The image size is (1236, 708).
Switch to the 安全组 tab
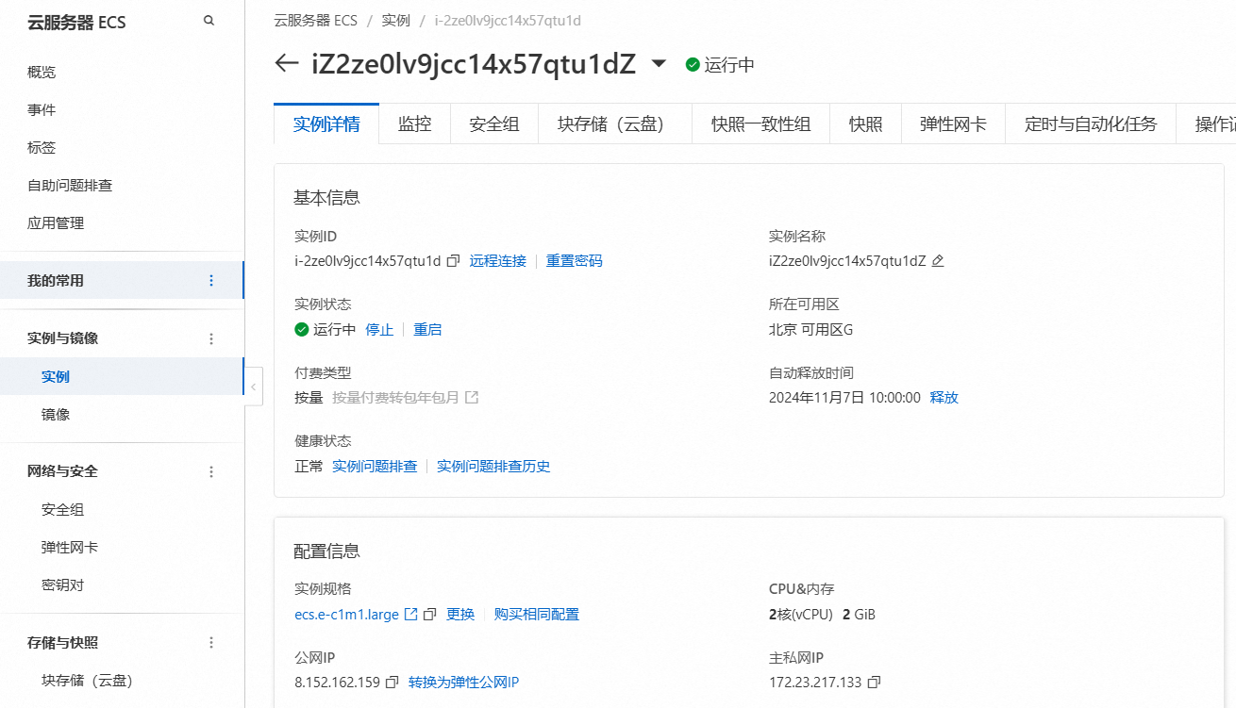pos(494,123)
